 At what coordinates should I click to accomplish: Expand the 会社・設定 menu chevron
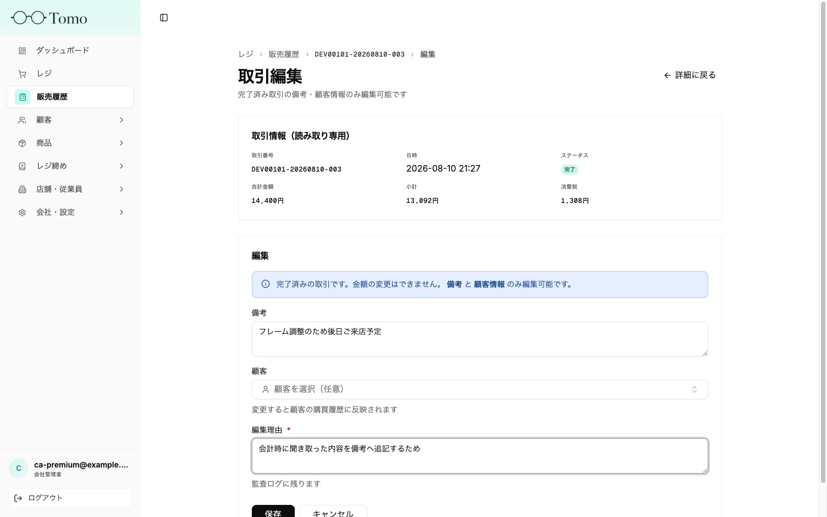[x=122, y=212]
